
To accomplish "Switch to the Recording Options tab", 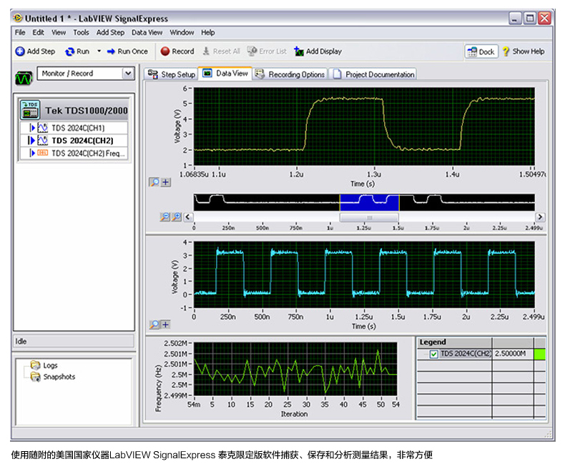I will (290, 74).
